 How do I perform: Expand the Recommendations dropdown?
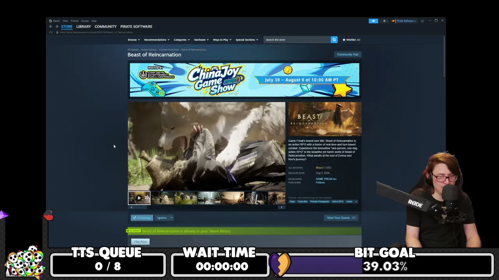(157, 40)
